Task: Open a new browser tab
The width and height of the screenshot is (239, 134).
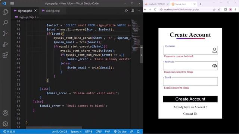Action: coord(201,4)
